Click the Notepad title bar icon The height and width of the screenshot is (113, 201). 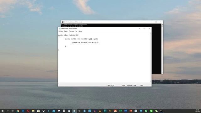[60, 29]
